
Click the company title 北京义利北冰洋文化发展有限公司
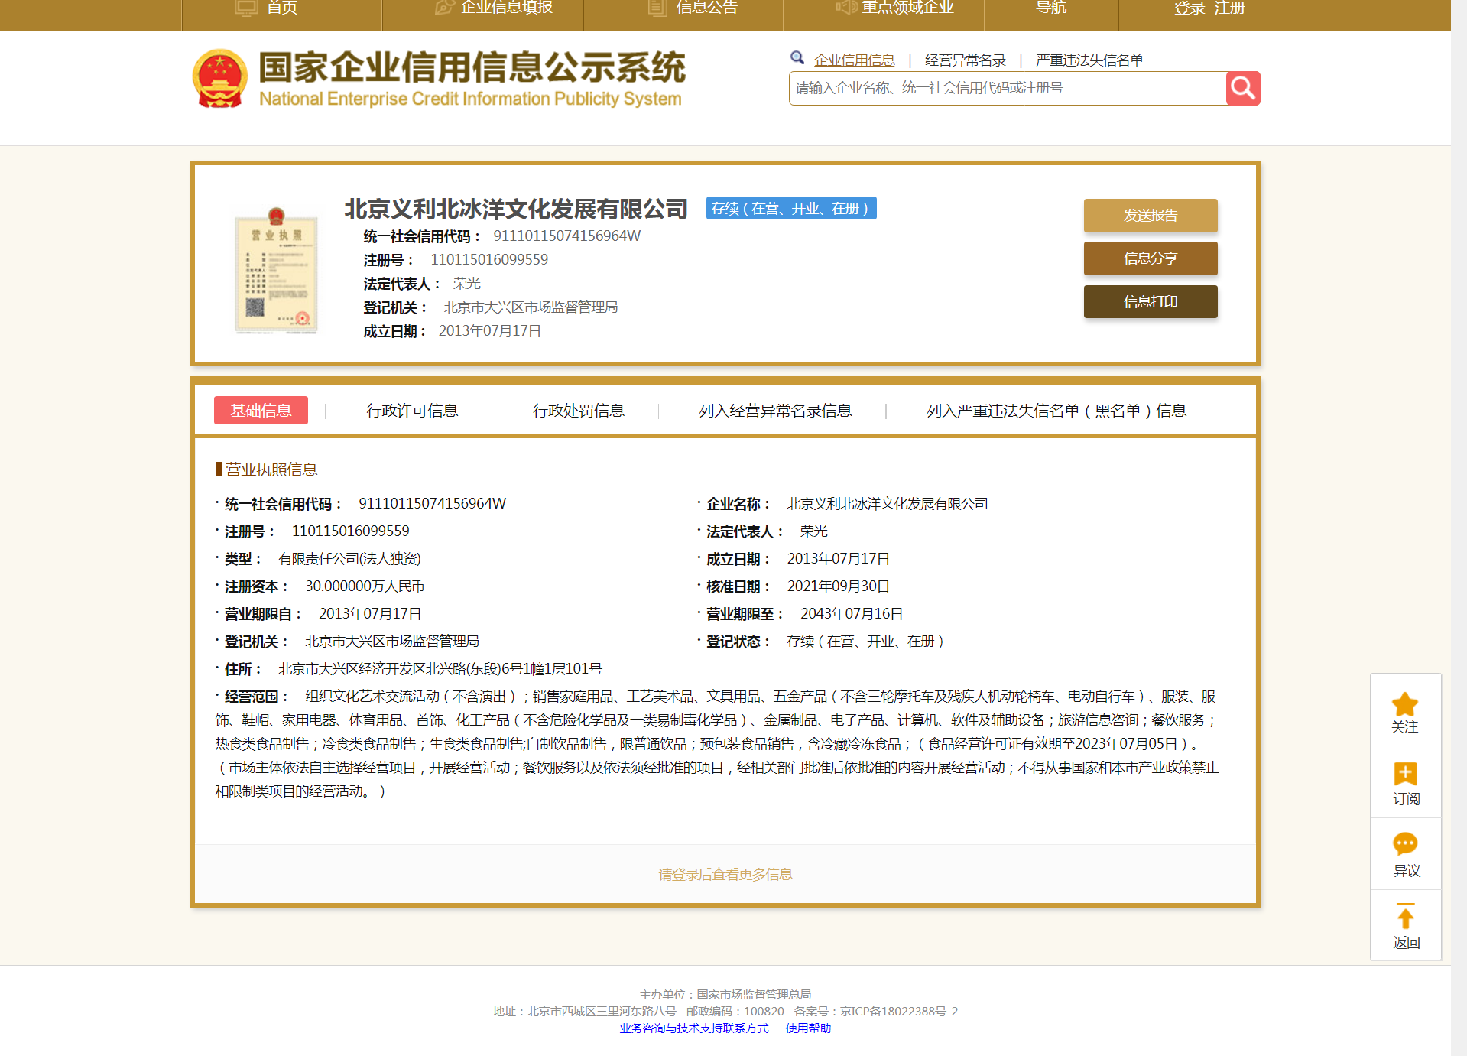point(516,209)
